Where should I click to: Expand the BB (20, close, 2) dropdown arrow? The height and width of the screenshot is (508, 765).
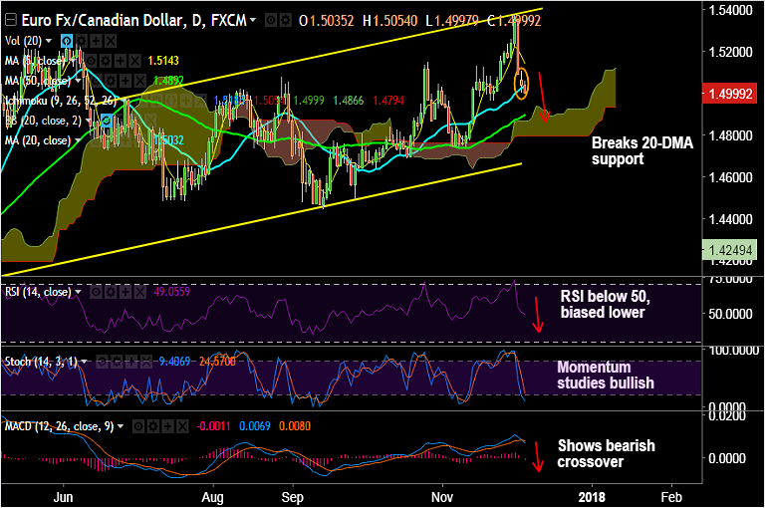[89, 121]
